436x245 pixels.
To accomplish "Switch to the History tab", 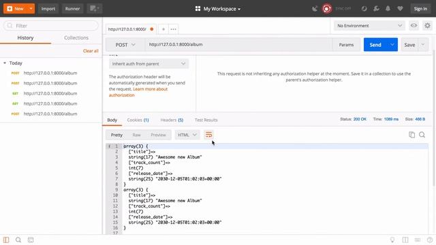I will click(25, 38).
